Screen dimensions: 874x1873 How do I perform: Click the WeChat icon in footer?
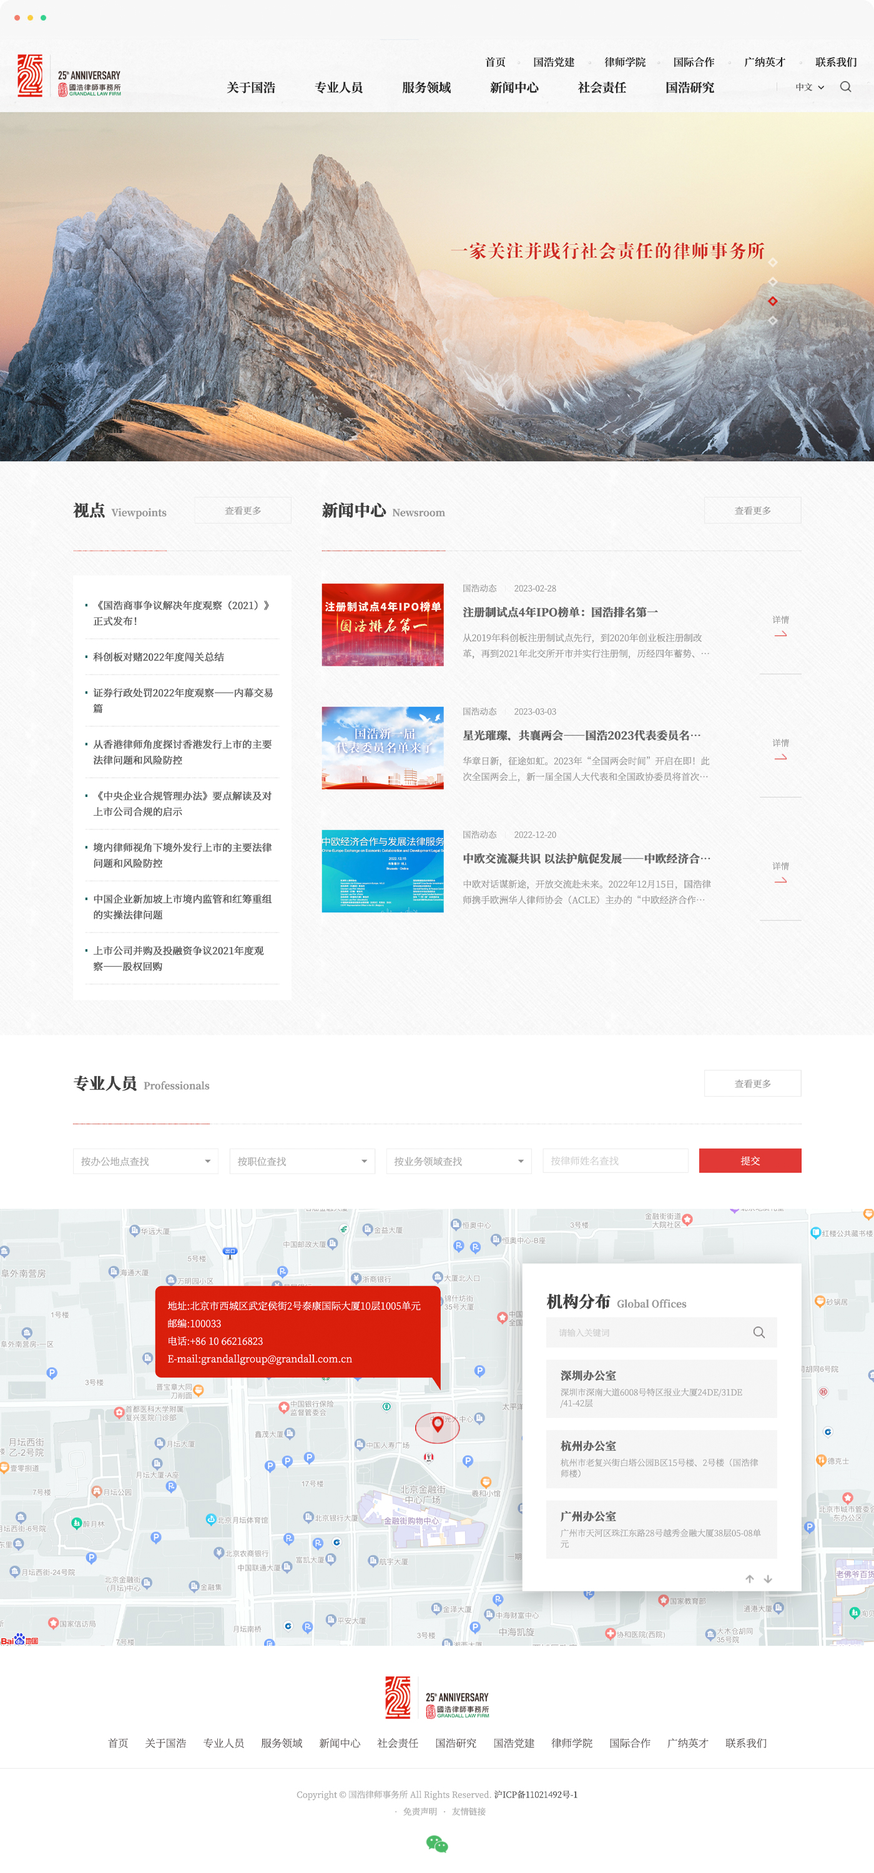pos(437,1843)
